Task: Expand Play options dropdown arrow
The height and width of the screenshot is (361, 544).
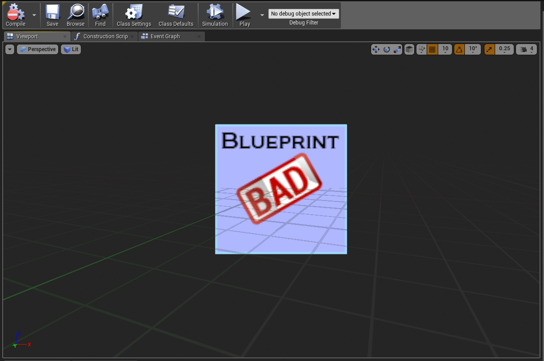Action: point(262,15)
